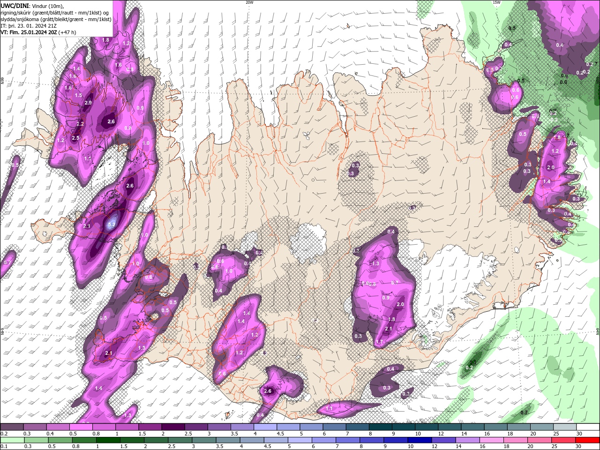Click the medium green 0.5–0.8 rain legend swatch

[x=60, y=440]
